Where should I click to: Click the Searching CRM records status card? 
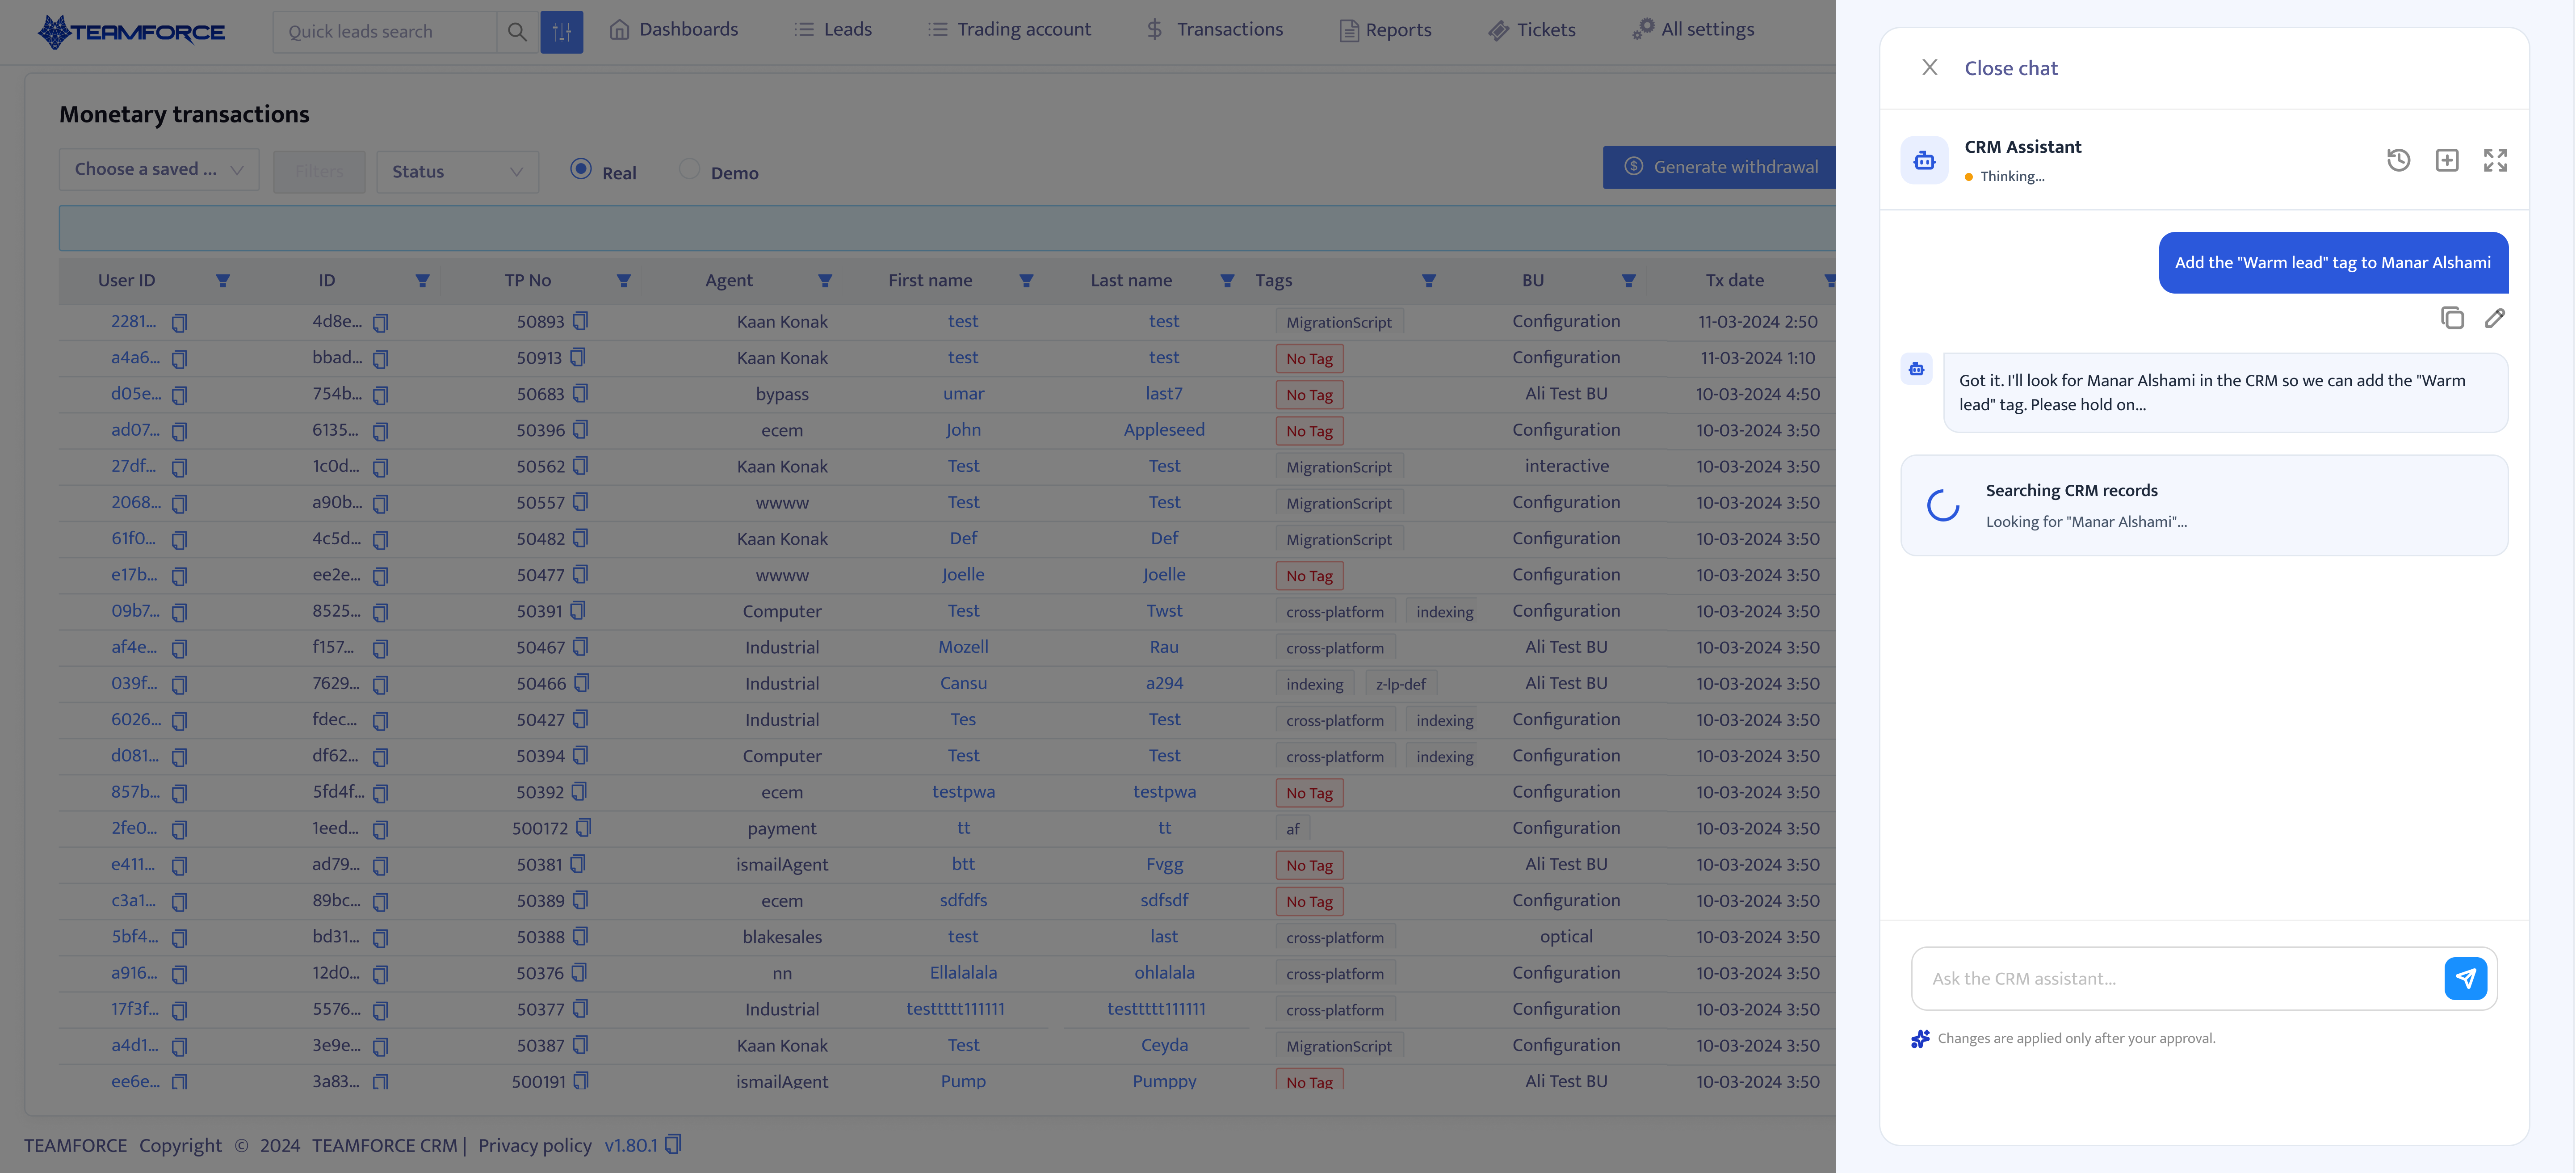coord(2204,505)
